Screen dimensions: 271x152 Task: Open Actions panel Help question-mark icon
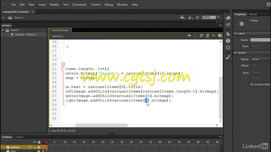click(x=220, y=35)
